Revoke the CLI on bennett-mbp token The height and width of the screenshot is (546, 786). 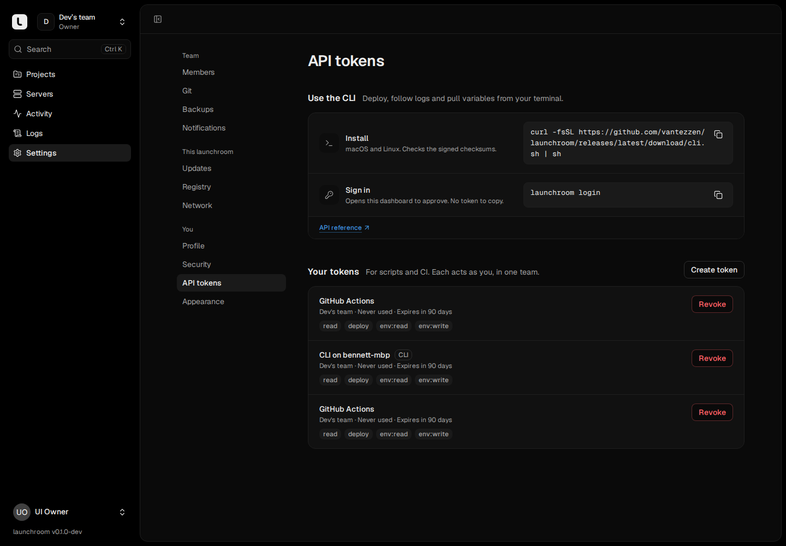[712, 358]
